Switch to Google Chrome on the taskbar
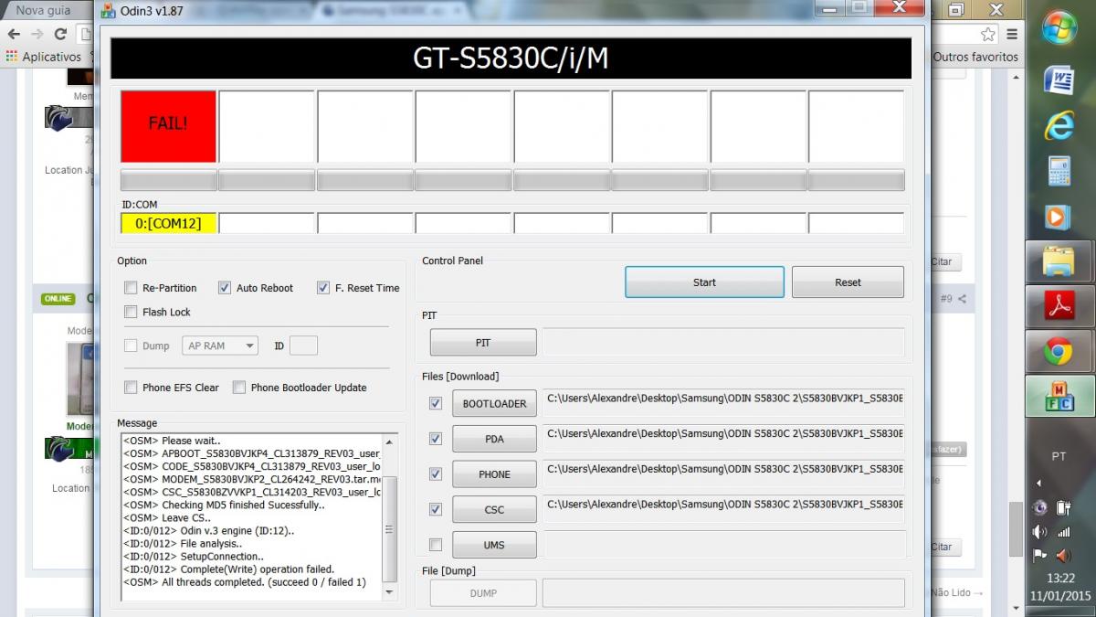The width and height of the screenshot is (1096, 617). click(1059, 350)
